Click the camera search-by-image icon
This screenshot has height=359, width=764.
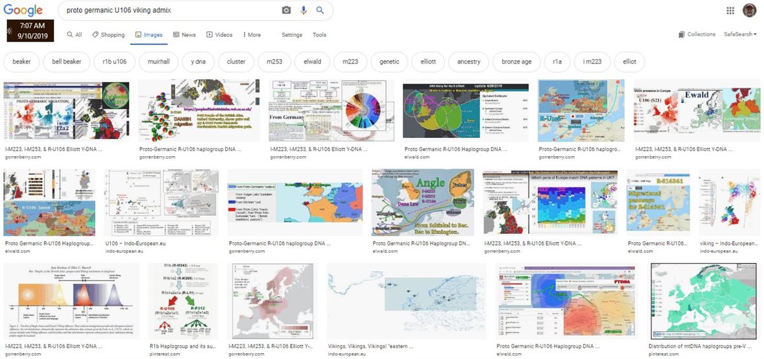pos(286,11)
